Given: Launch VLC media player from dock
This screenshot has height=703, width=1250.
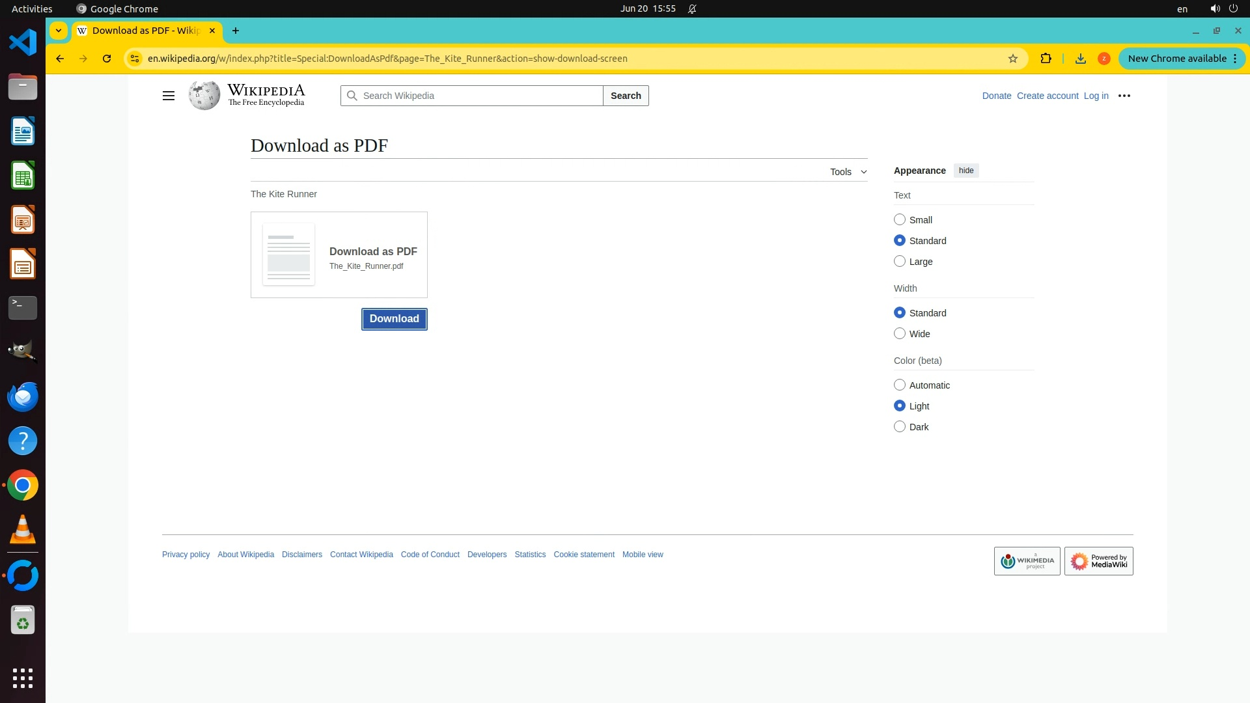Looking at the screenshot, I should point(23,530).
